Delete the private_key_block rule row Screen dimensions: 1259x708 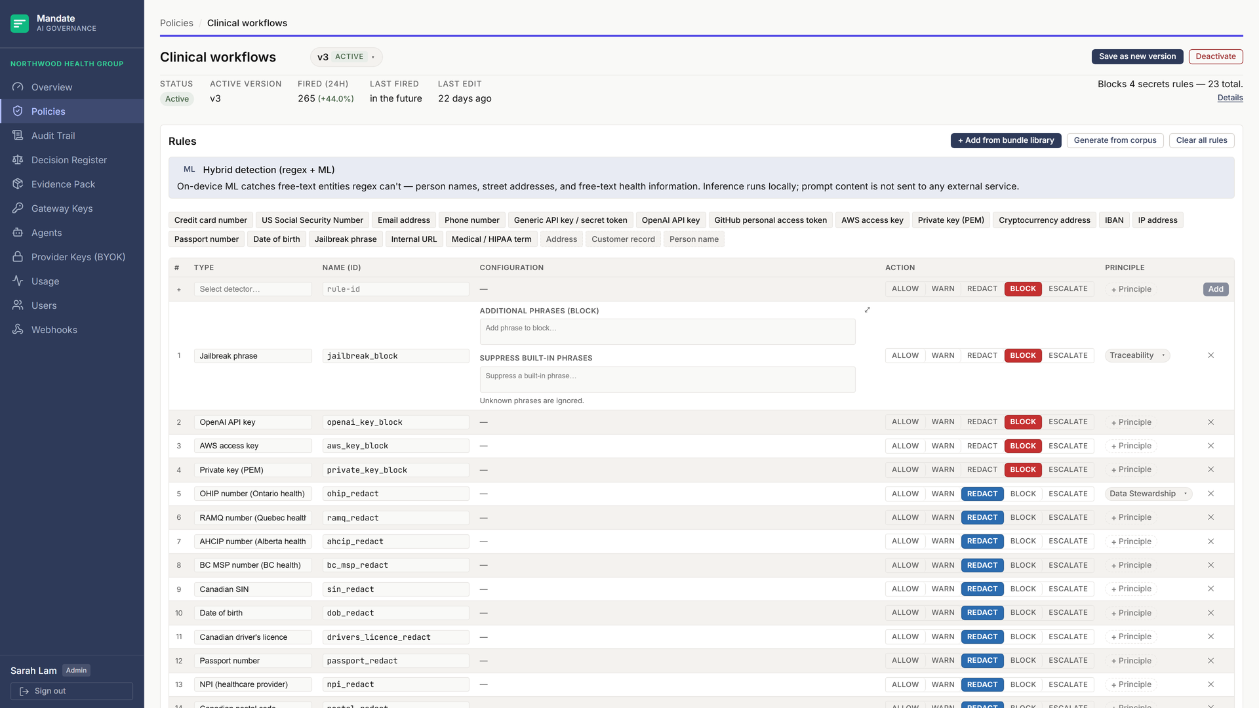(1210, 469)
